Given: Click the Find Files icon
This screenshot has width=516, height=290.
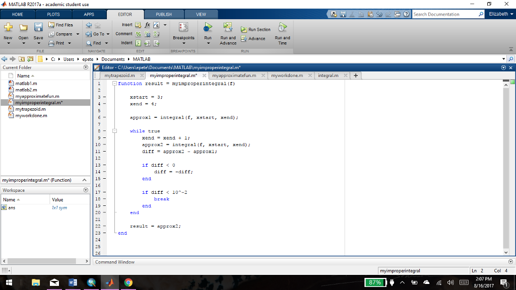Looking at the screenshot, I should 60,24.
